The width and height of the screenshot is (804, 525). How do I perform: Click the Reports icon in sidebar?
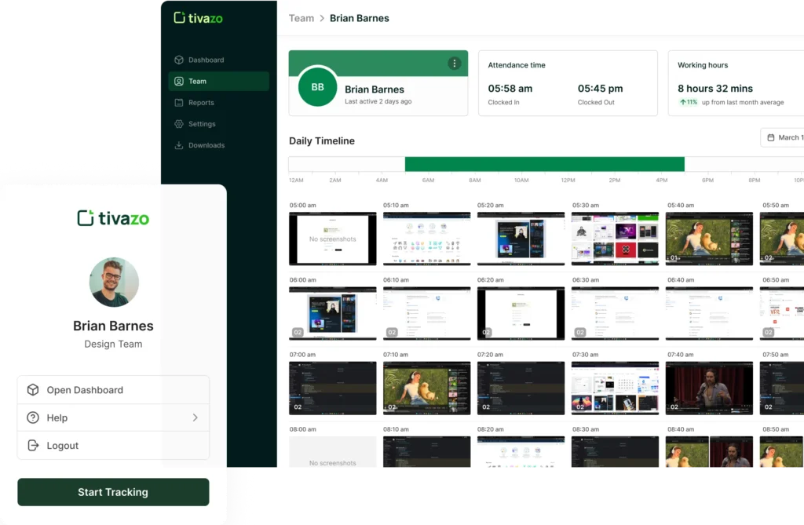click(179, 103)
